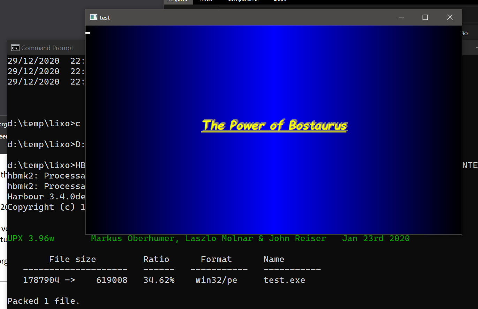478x309 pixels.
Task: Click the 'Ratio' column header
Action: click(156, 259)
